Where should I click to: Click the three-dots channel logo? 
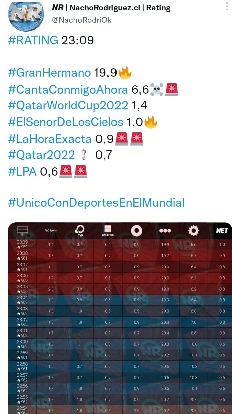click(165, 231)
